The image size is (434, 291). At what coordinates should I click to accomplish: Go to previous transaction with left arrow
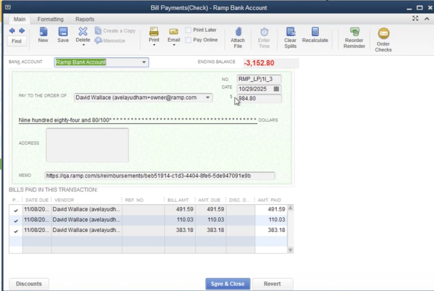[x=12, y=30]
